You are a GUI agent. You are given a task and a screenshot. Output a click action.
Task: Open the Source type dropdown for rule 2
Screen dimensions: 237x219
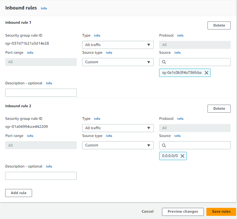[118, 145]
